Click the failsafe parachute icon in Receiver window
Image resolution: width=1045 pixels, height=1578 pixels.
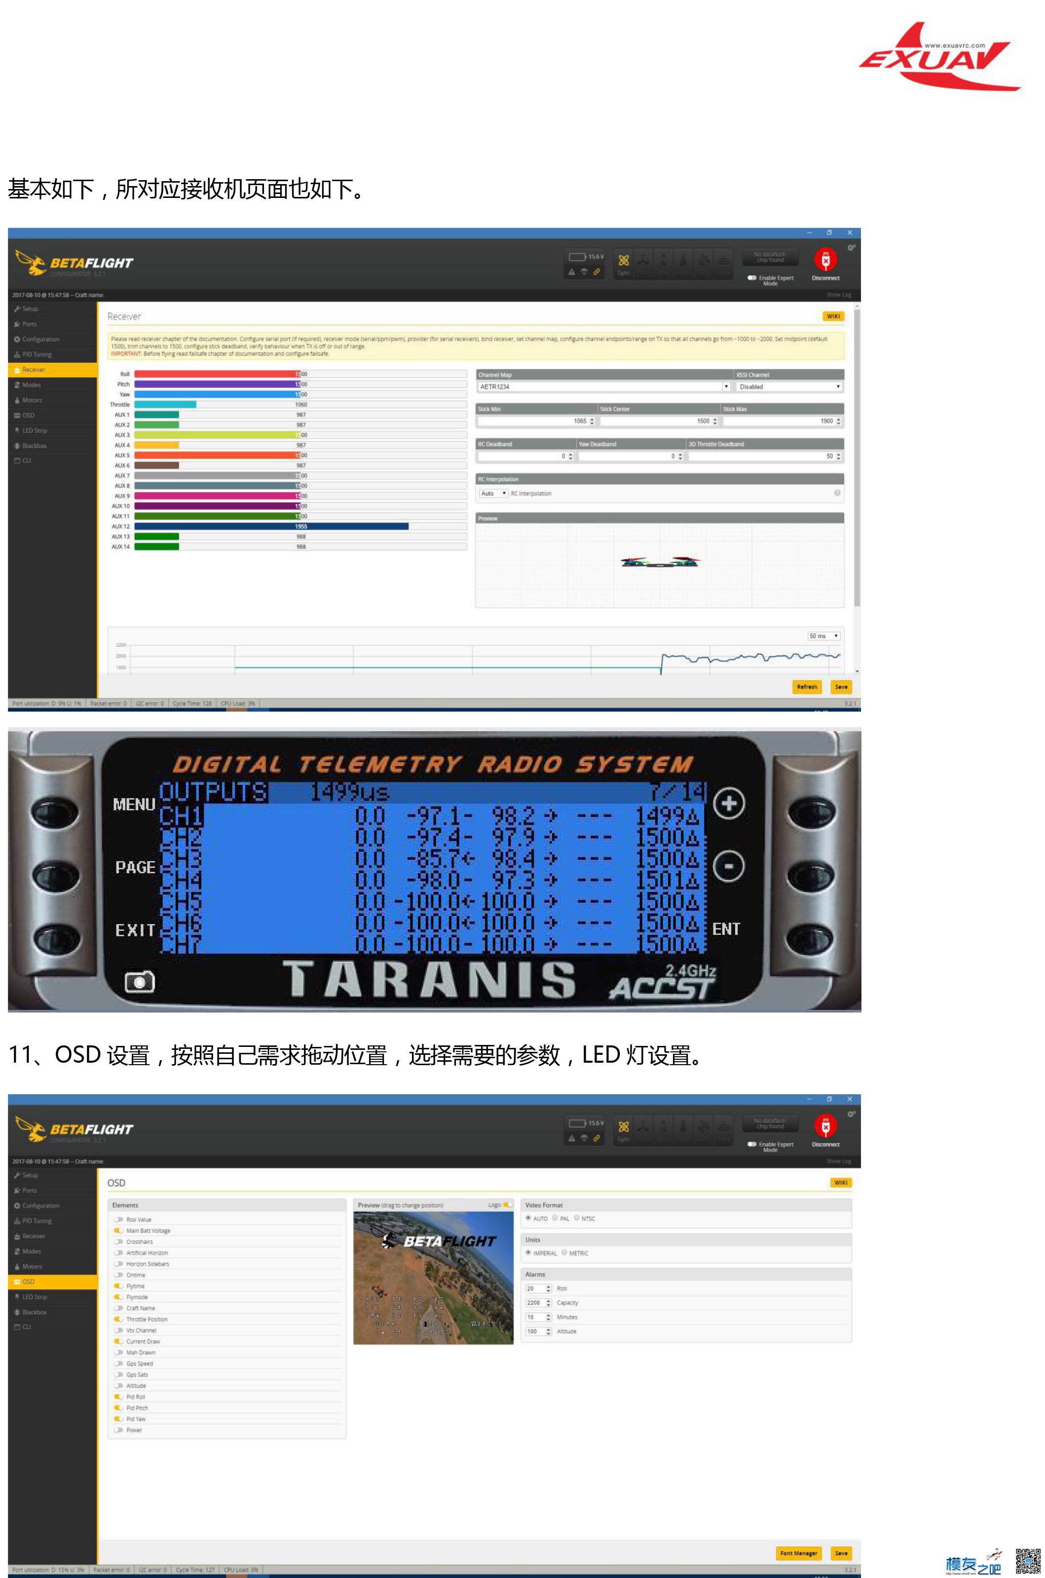[584, 271]
